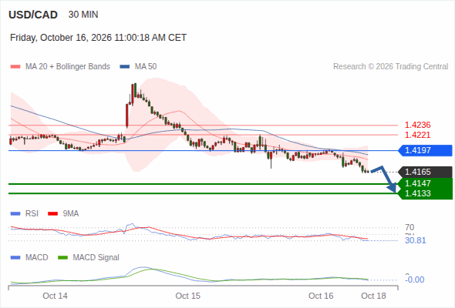Image resolution: width=455 pixels, height=308 pixels.
Task: Click the RSI 30.81 value label
Action: click(416, 240)
